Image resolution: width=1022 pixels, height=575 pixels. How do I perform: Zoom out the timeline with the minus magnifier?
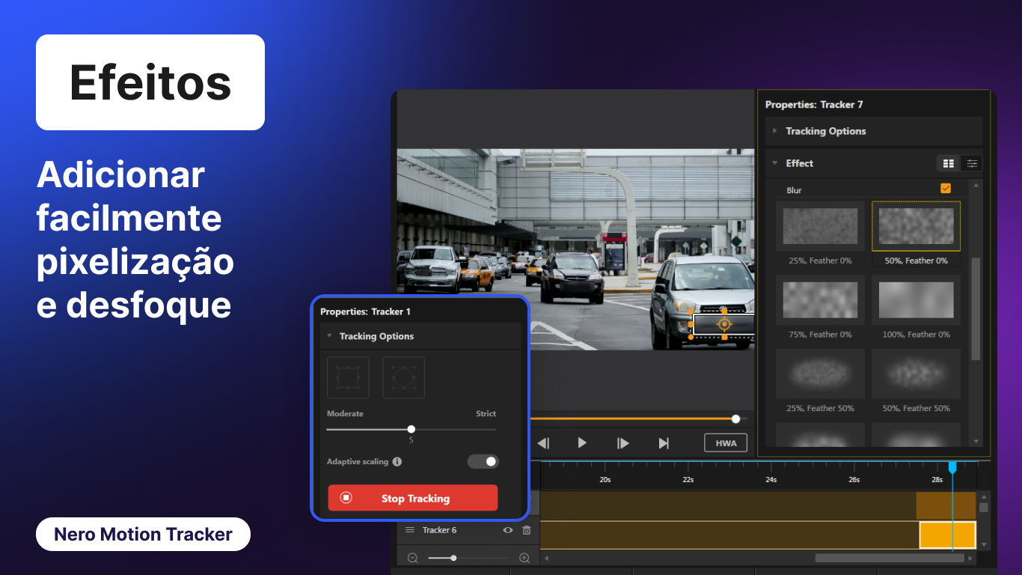412,558
